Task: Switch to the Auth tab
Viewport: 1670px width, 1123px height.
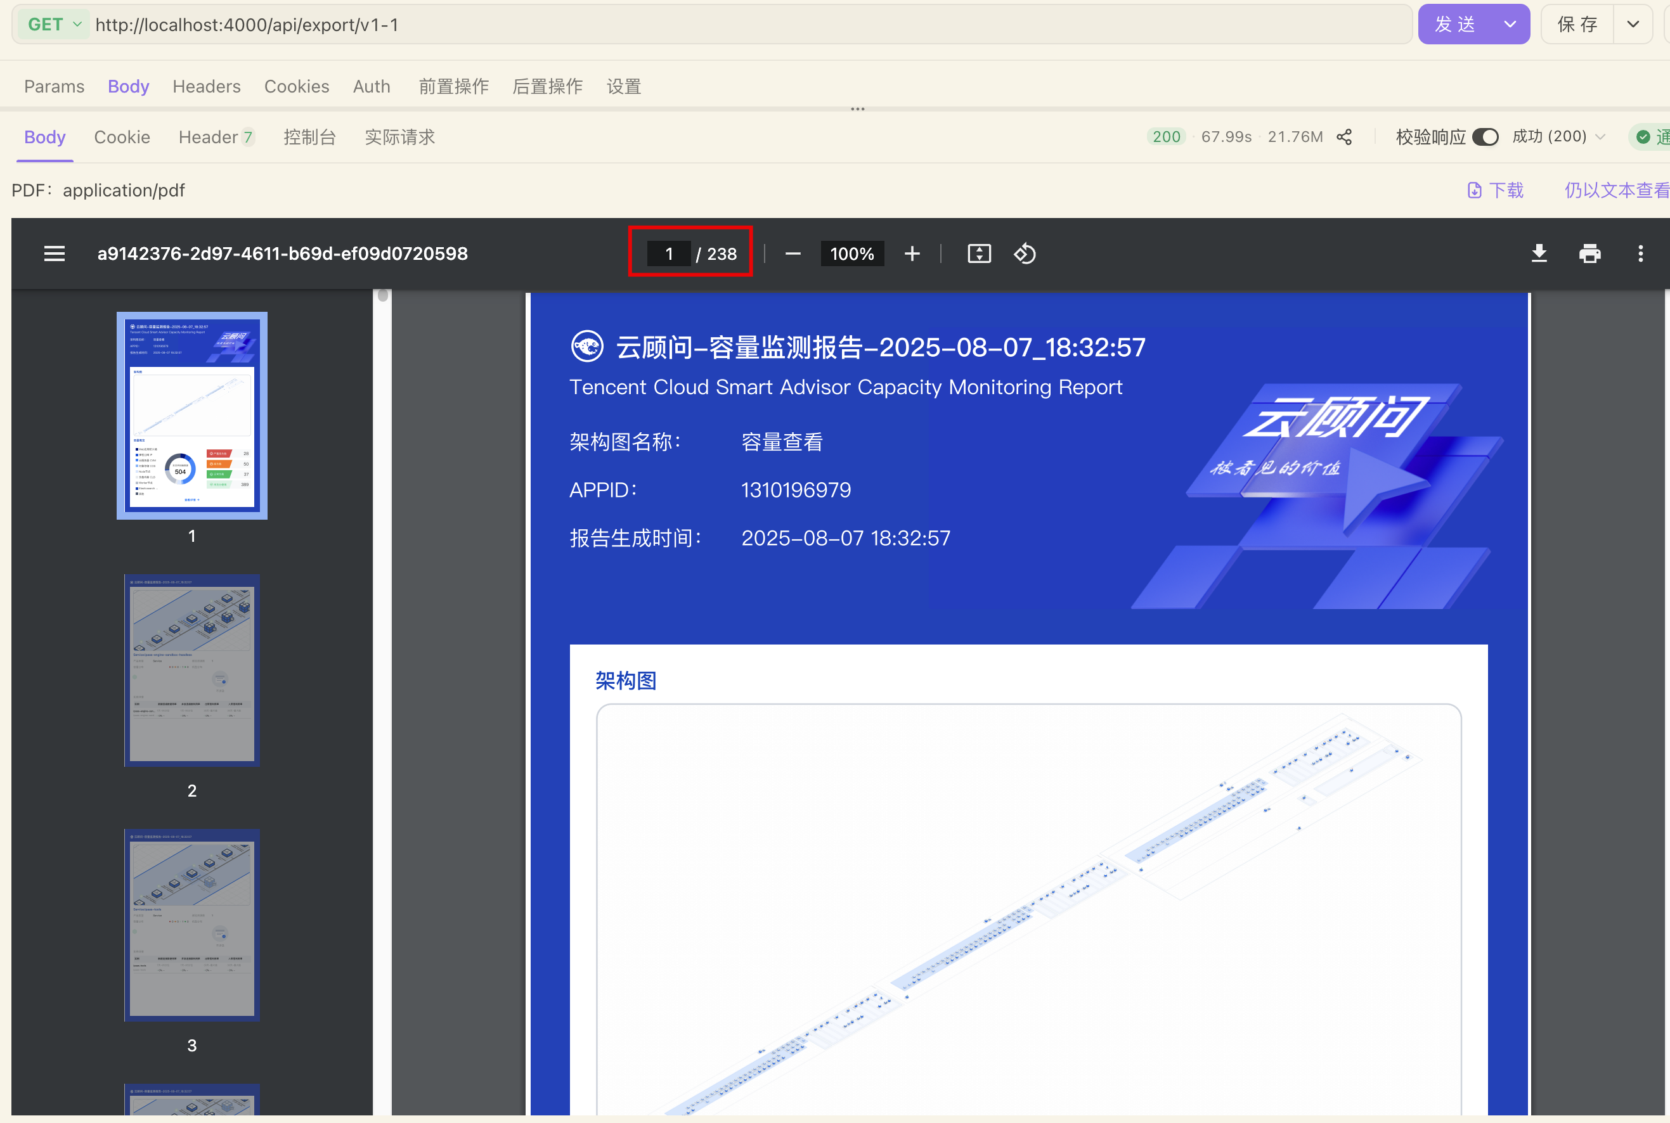Action: click(x=371, y=87)
